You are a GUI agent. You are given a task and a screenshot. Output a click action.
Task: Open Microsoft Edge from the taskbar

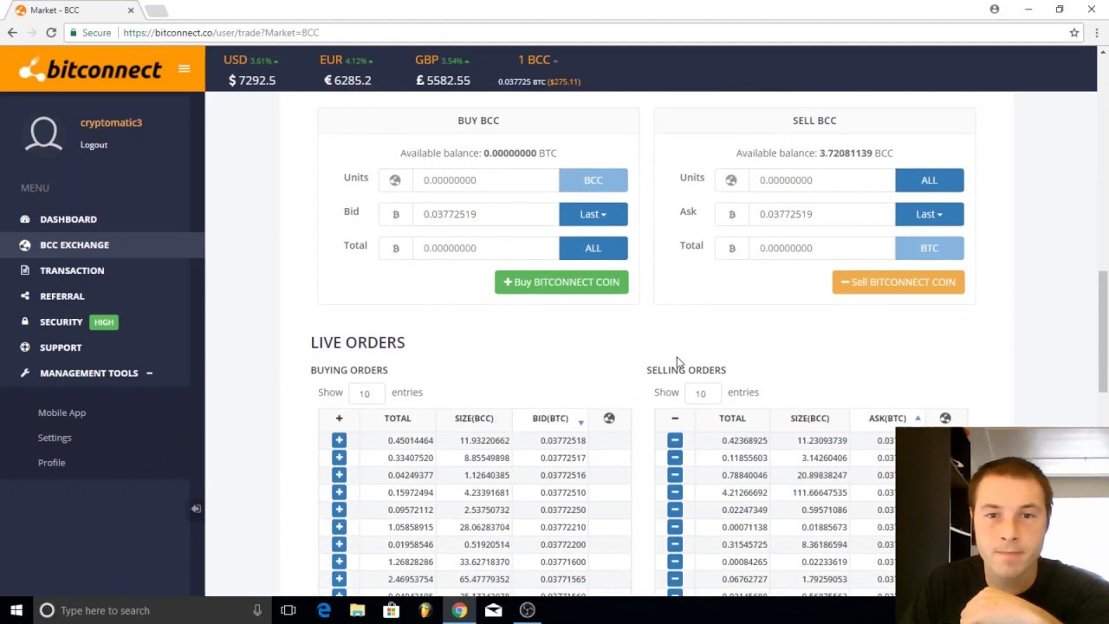324,610
